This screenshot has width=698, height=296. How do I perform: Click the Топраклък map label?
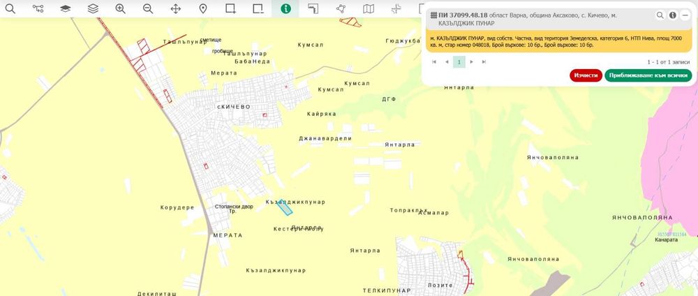408,210
